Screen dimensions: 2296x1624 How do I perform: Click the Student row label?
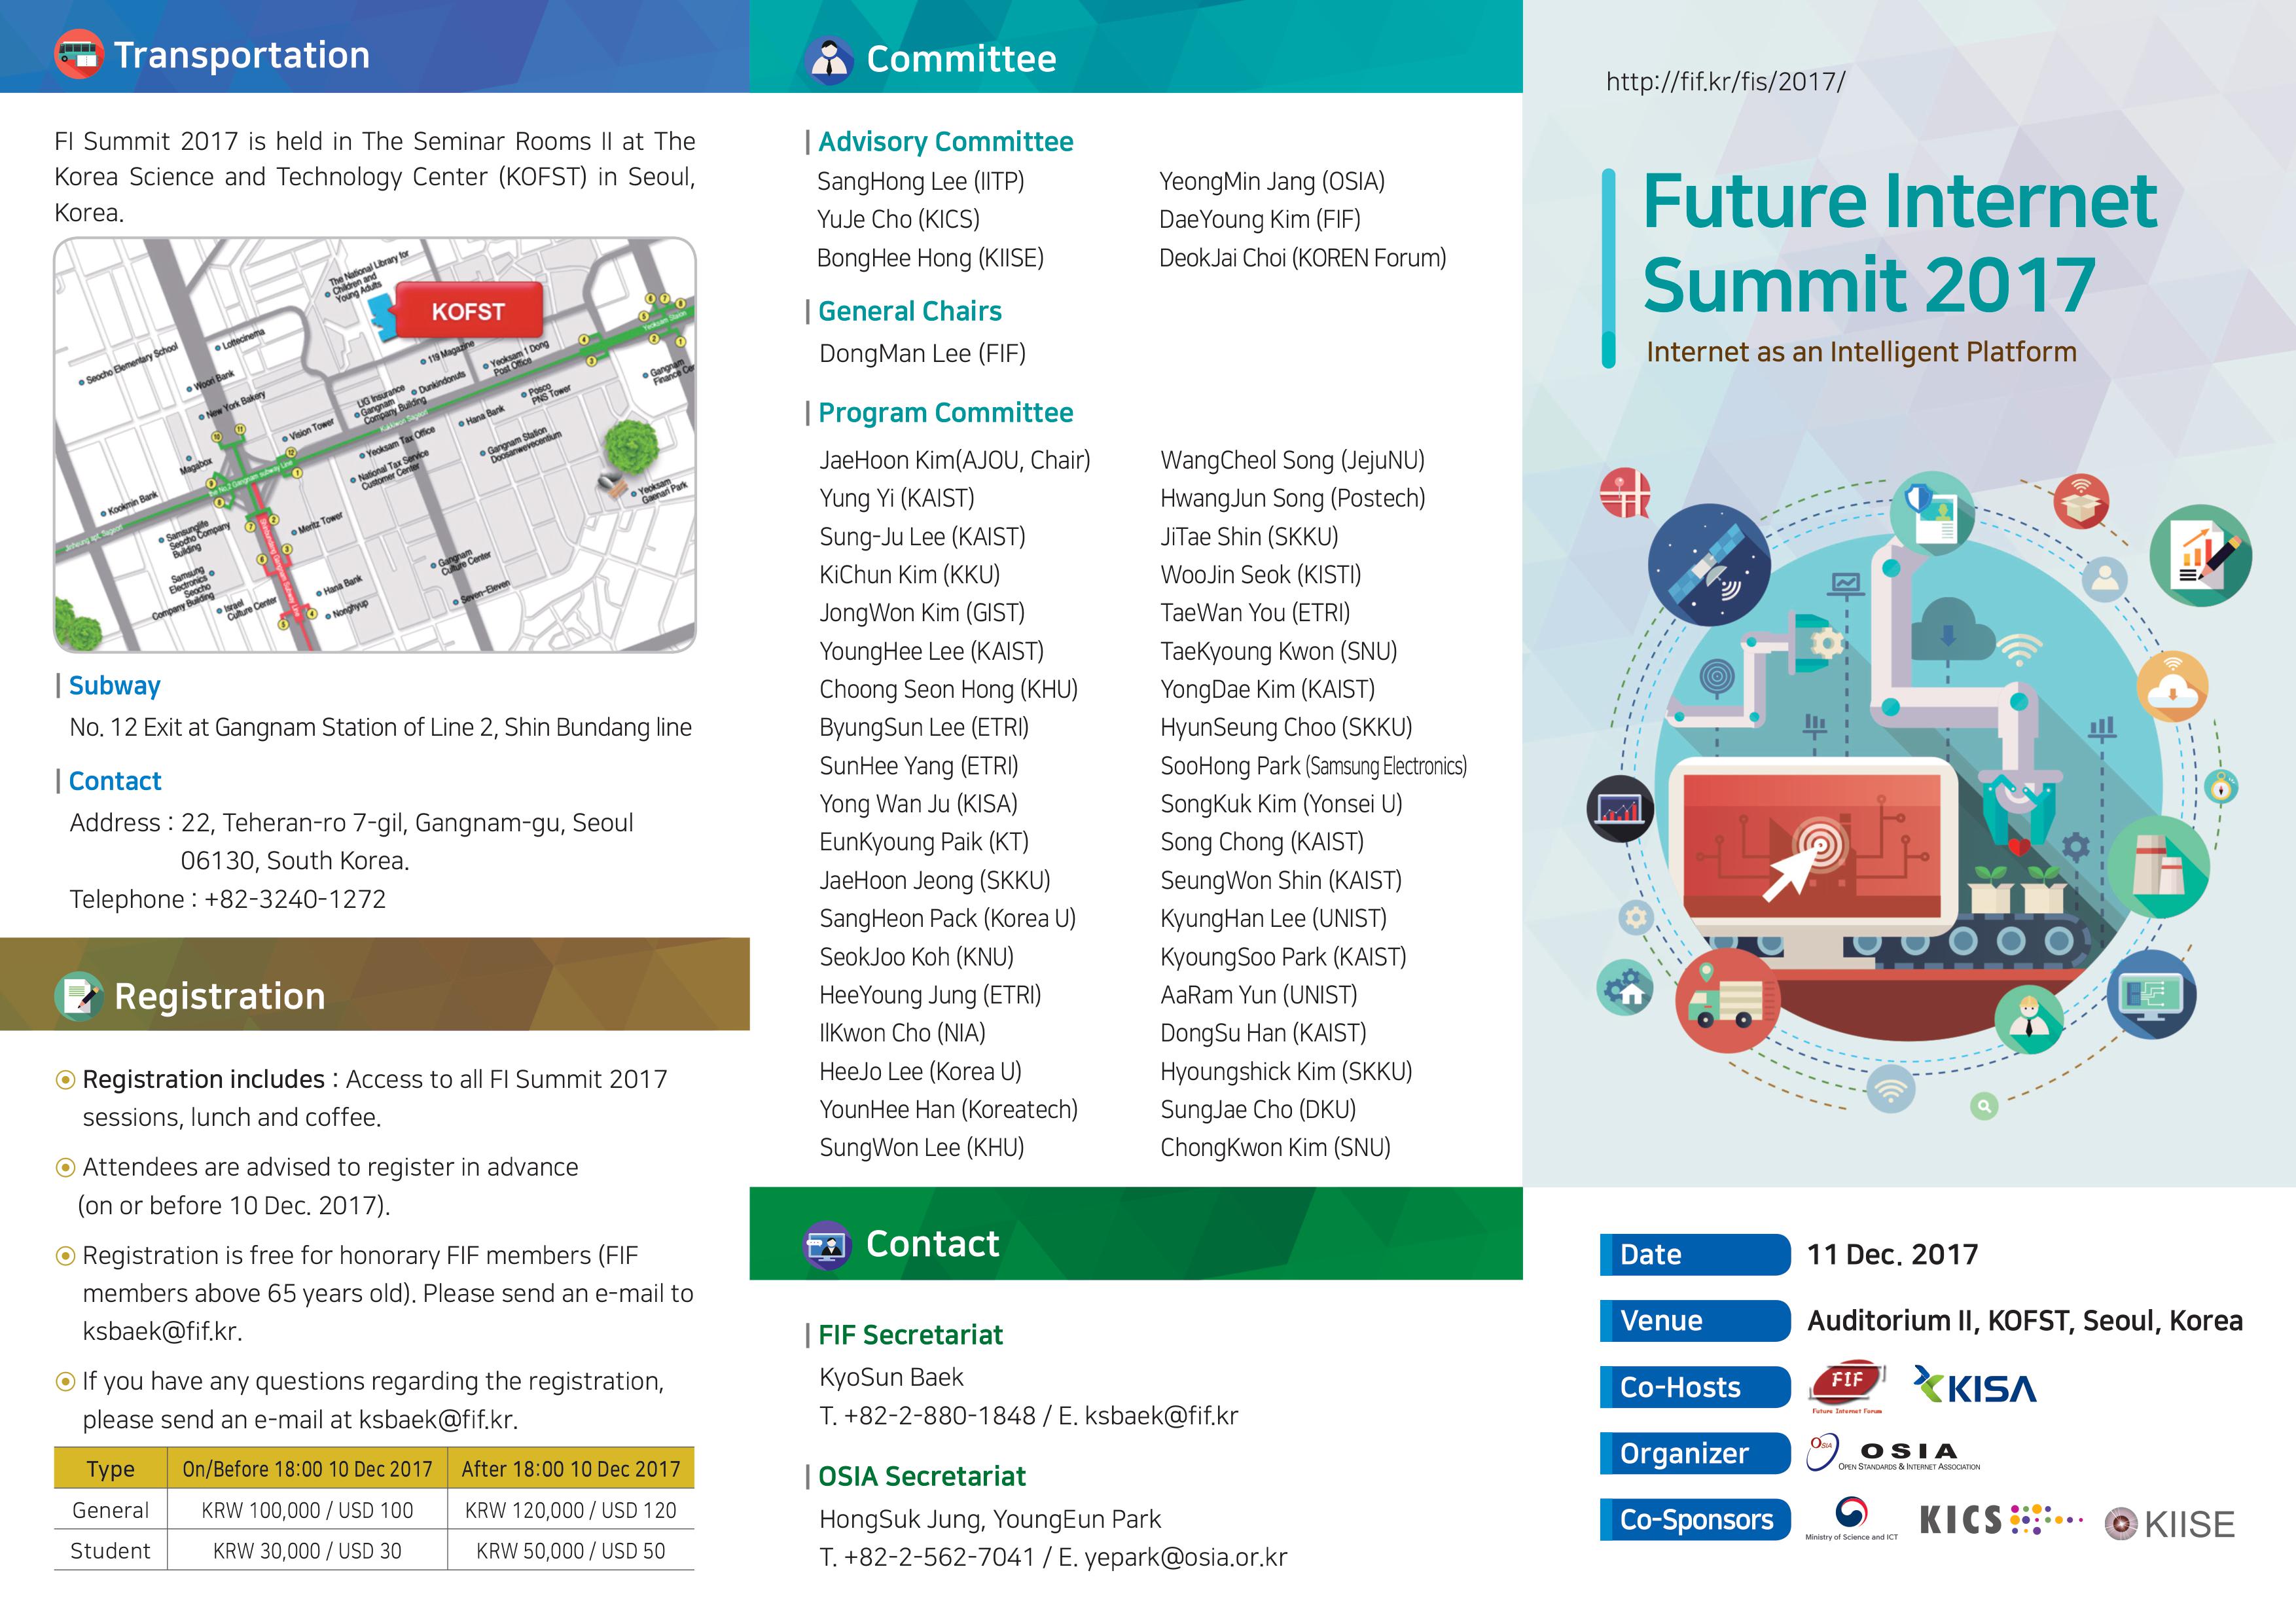110,1551
